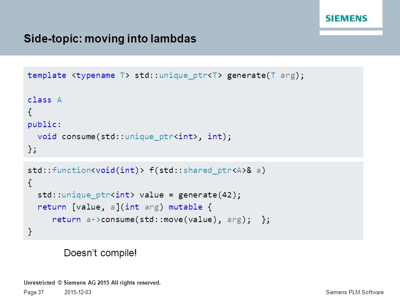
Task: Click 'std::function<void(int)>' return type
Action: [86, 170]
